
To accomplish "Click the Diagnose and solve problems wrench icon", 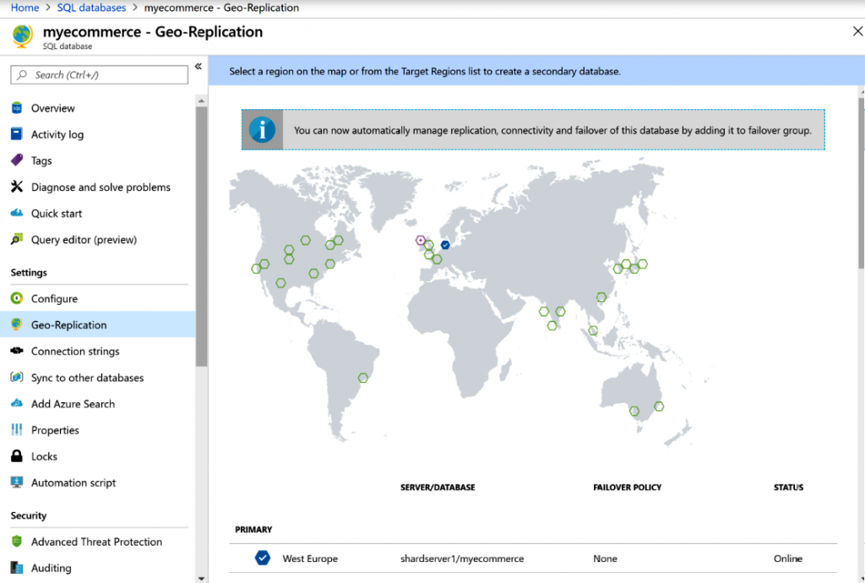I will tap(16, 187).
